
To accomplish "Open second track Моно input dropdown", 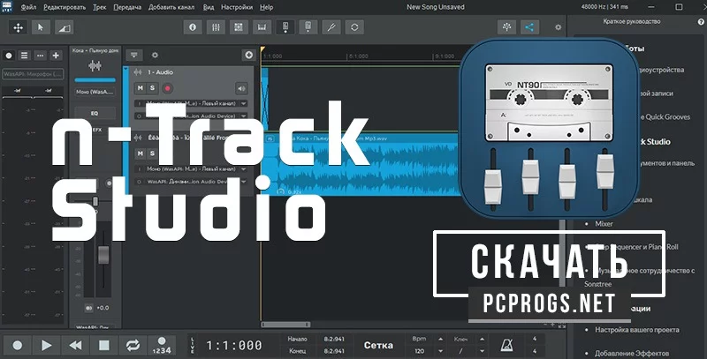I will pyautogui.click(x=244, y=169).
